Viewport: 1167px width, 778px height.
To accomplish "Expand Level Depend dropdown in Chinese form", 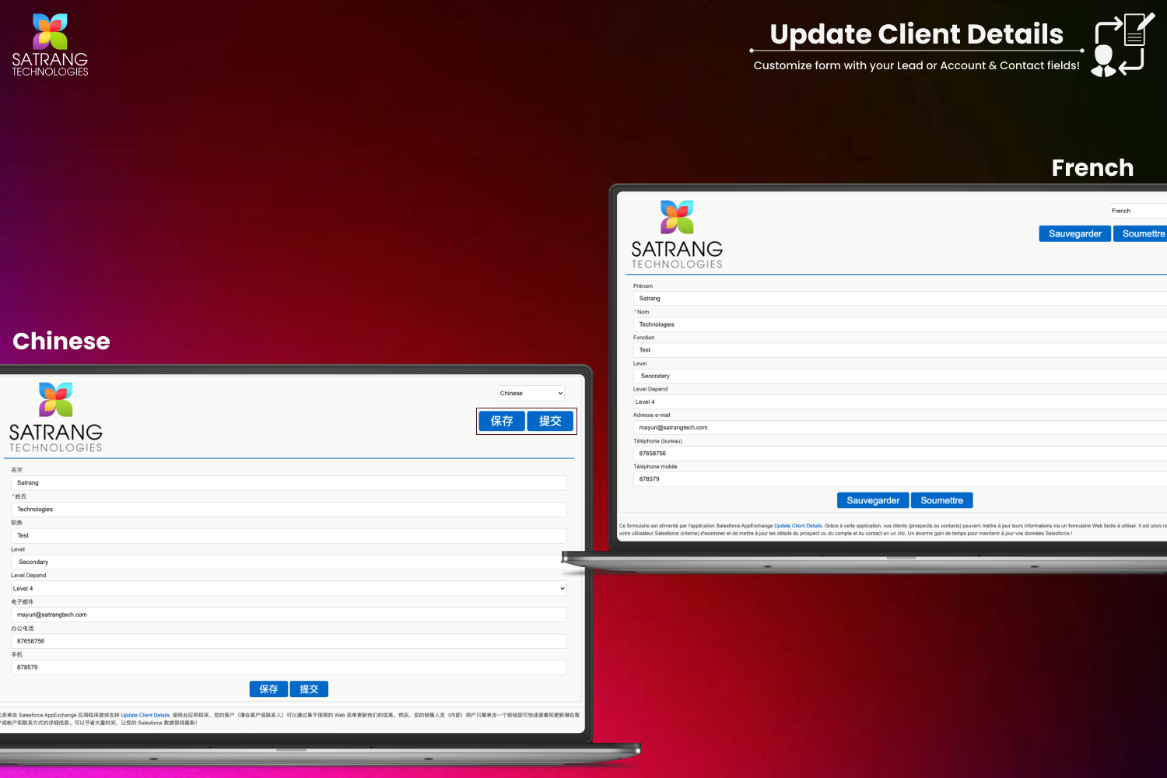I will [x=289, y=588].
